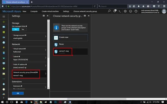Reload the page with the refresh icon
Screen dimensions: 167x104
point(95,6)
